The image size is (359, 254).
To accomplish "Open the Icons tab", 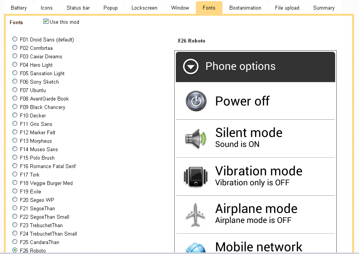I will tap(47, 8).
